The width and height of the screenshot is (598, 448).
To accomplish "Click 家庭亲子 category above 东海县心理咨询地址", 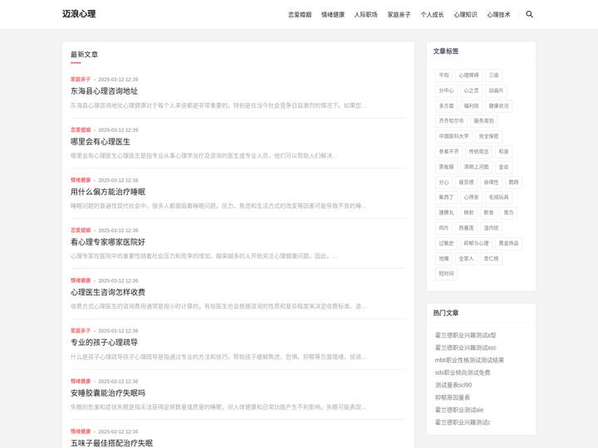I will (x=81, y=80).
